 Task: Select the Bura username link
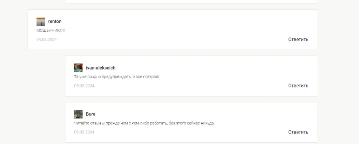click(91, 114)
